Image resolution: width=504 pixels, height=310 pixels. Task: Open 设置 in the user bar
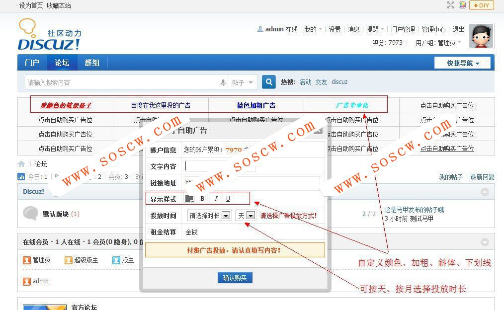335,29
